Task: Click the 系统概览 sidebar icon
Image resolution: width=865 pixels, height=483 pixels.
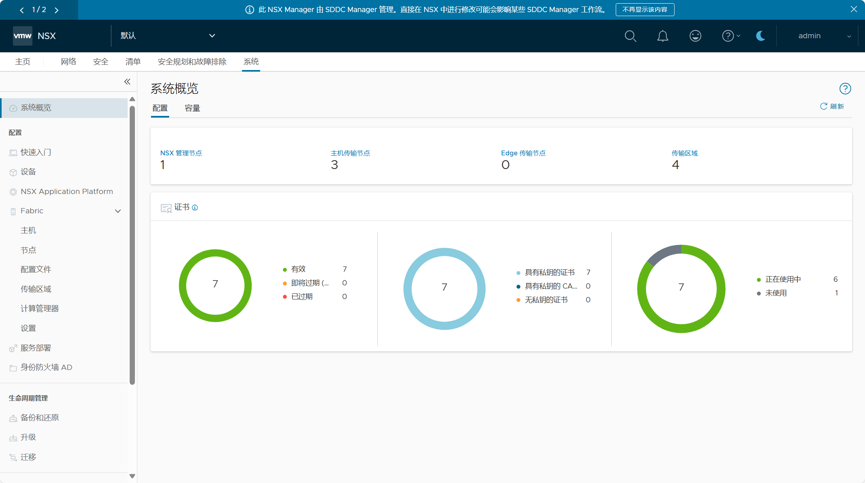Action: tap(12, 108)
